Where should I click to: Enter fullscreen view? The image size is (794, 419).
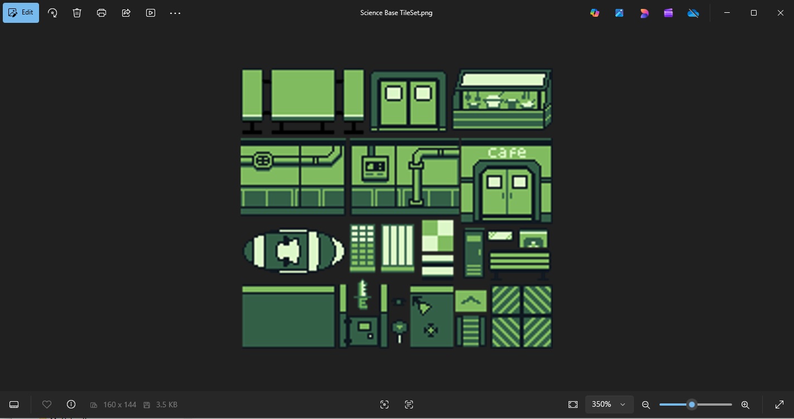point(779,405)
